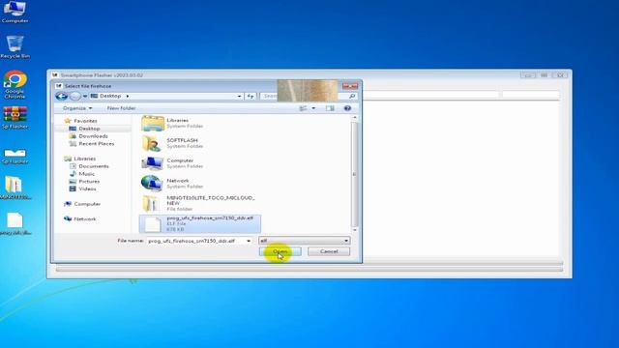
Task: Create a New folder
Action: (x=121, y=108)
